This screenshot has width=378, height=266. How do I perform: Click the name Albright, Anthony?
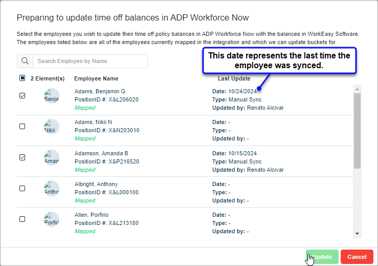(x=96, y=184)
